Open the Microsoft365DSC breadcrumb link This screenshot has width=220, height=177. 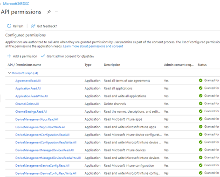(16, 4)
